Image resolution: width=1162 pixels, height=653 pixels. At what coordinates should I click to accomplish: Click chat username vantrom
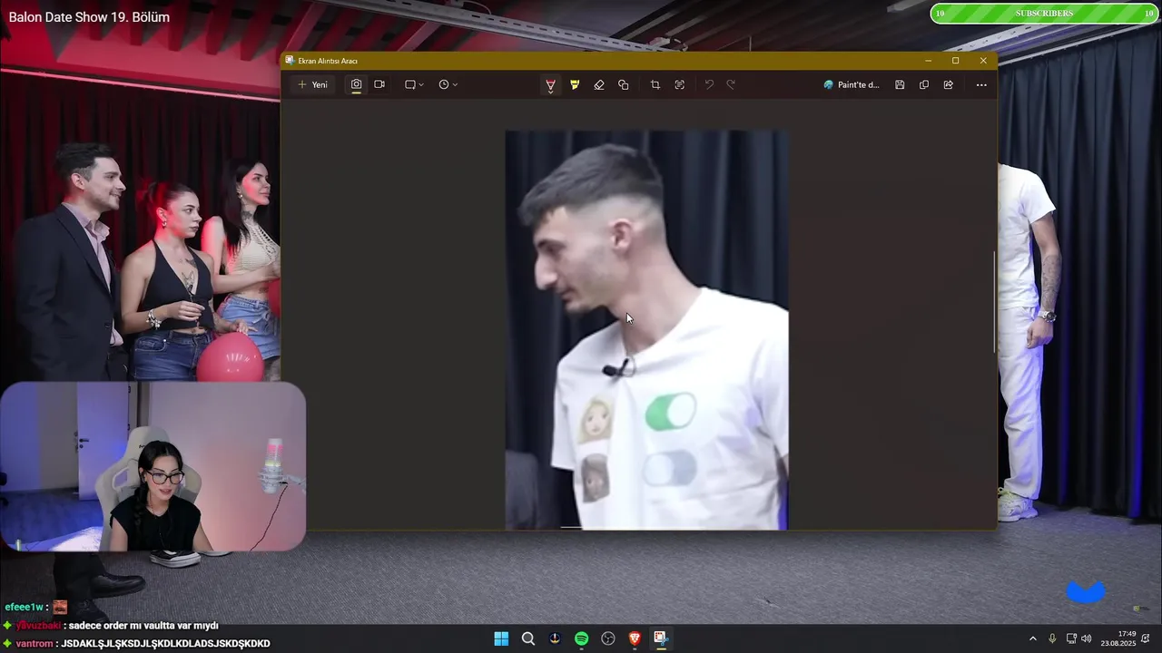click(34, 644)
